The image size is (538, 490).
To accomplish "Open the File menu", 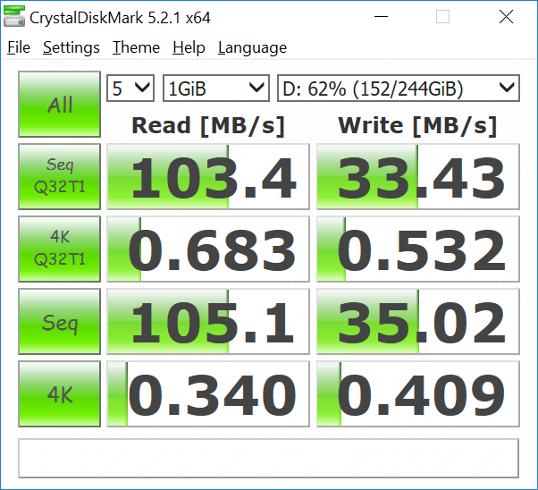I will point(19,47).
